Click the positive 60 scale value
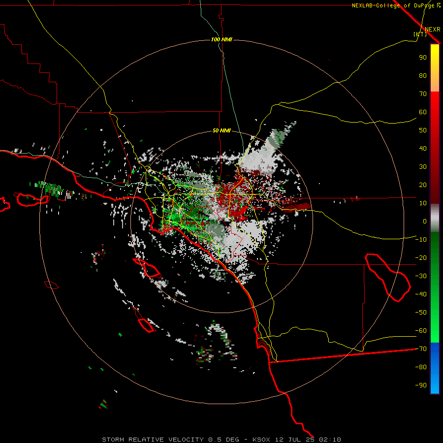The image size is (443, 443). [423, 112]
